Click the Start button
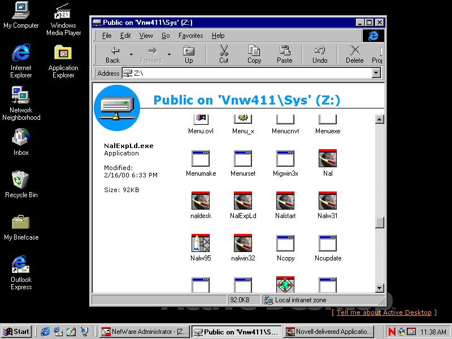This screenshot has width=452, height=339. point(16,332)
